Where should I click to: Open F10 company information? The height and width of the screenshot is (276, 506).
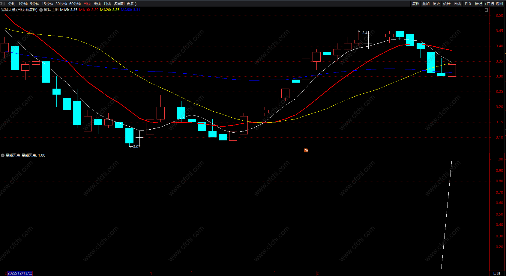[468, 4]
